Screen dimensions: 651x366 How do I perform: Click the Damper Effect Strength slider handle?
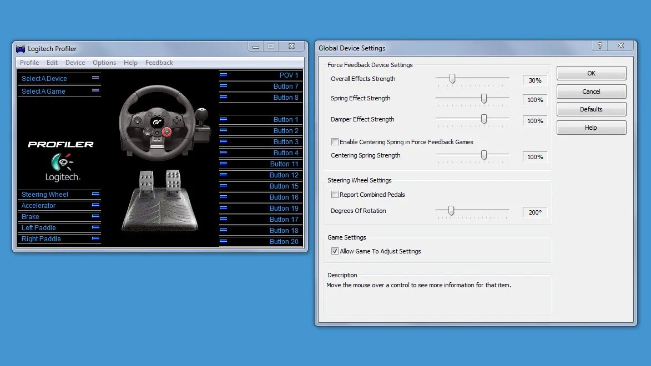[x=484, y=119]
